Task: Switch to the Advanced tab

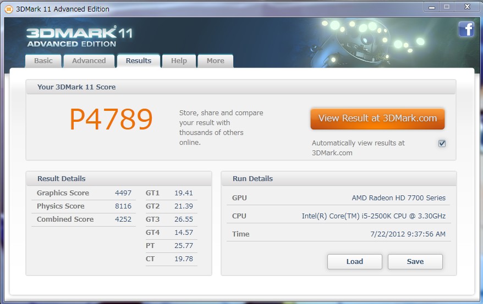Action: pos(89,60)
